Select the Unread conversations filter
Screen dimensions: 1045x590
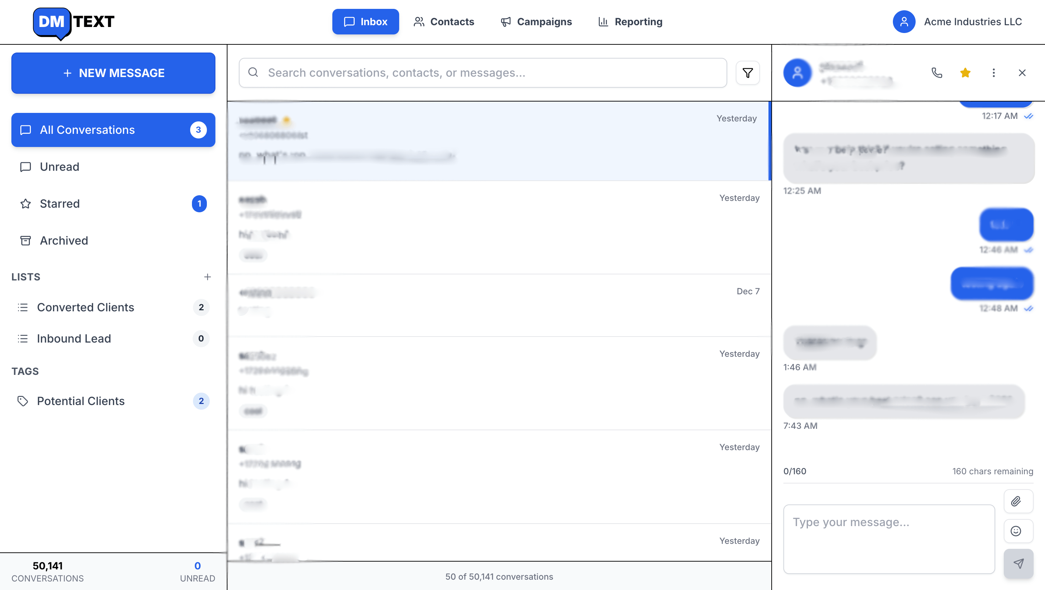(x=59, y=166)
